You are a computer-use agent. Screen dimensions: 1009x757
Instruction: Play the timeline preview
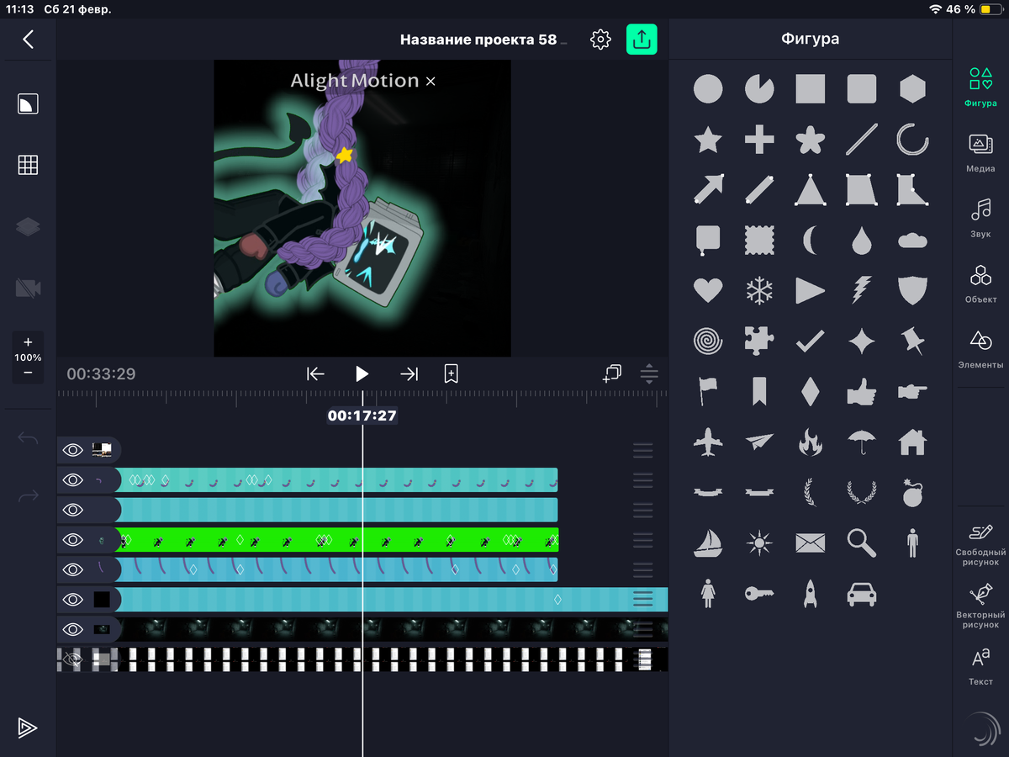(362, 373)
